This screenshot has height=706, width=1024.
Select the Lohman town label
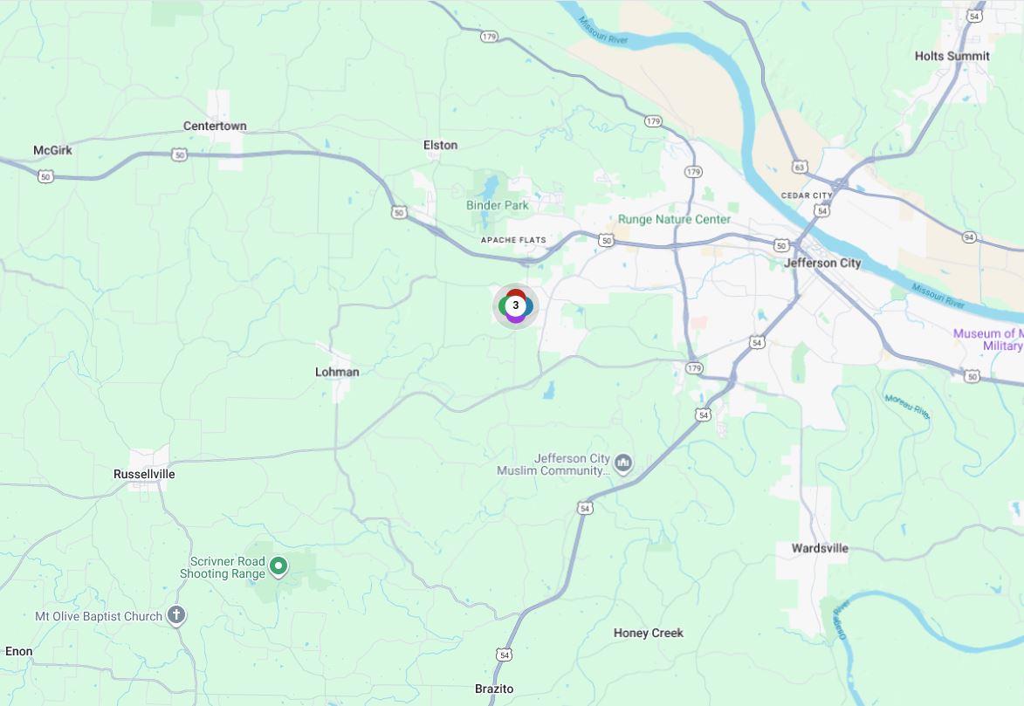[x=337, y=372]
